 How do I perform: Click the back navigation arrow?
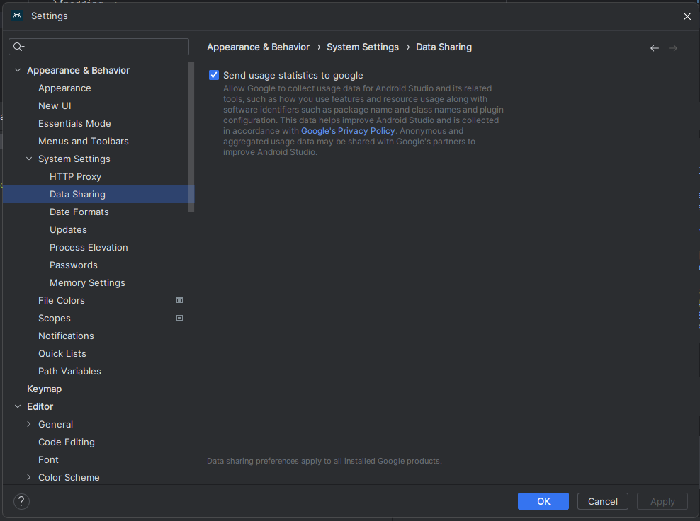[x=654, y=48]
